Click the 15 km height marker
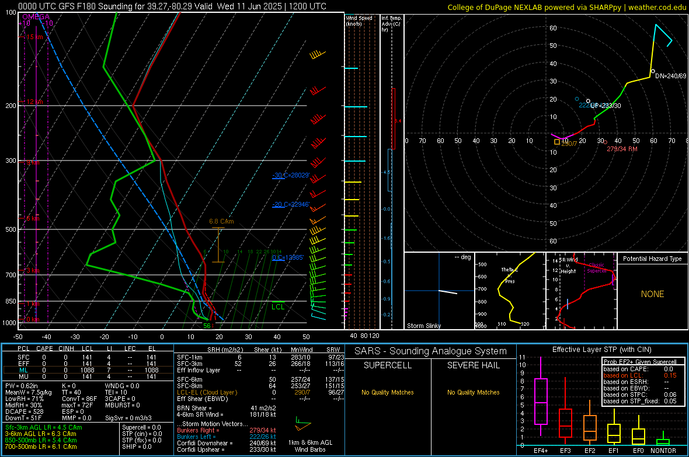Viewport: 689px width, 457px height. [x=34, y=37]
